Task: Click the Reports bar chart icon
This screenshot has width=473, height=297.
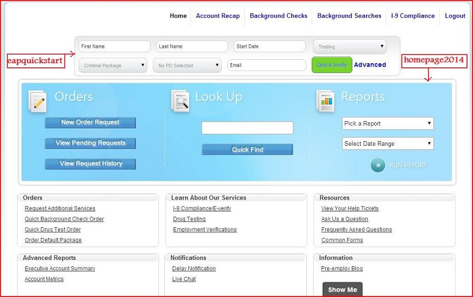Action: tap(326, 101)
